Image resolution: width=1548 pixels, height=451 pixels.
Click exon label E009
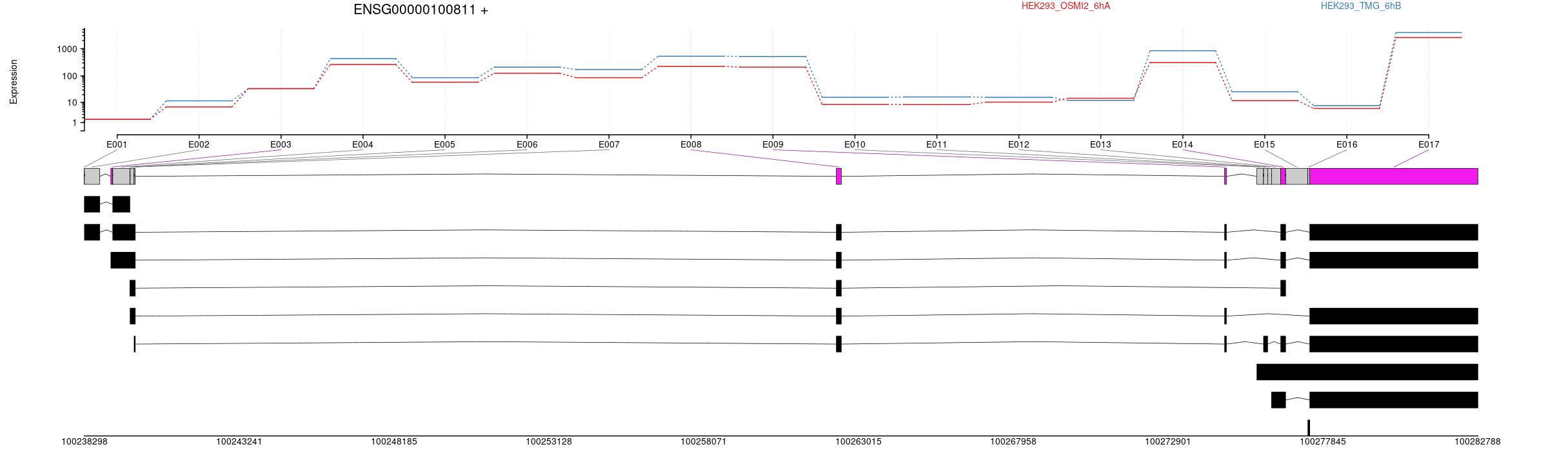tap(773, 144)
